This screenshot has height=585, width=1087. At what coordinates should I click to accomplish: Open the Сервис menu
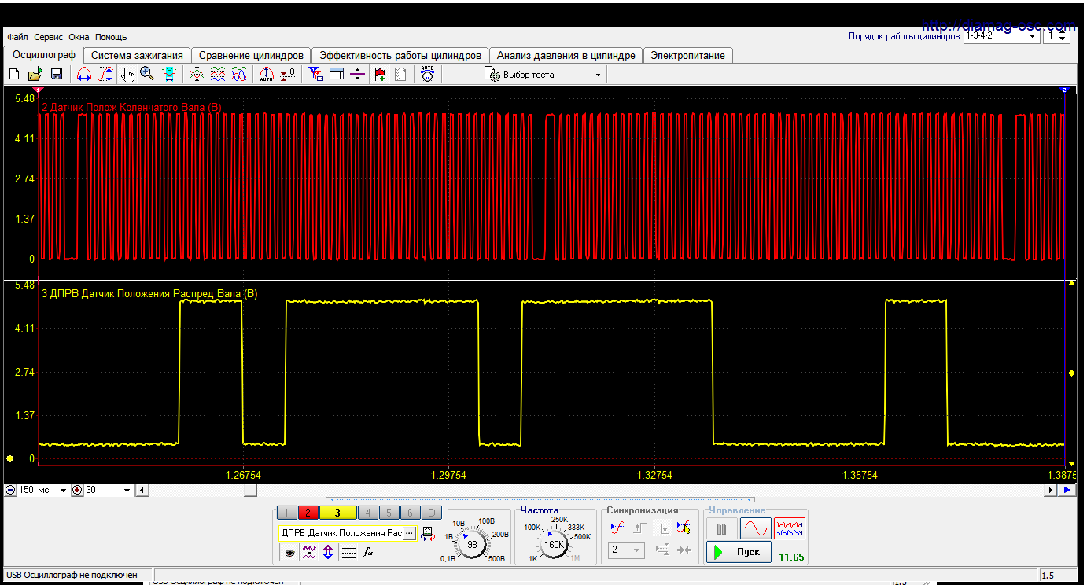49,37
